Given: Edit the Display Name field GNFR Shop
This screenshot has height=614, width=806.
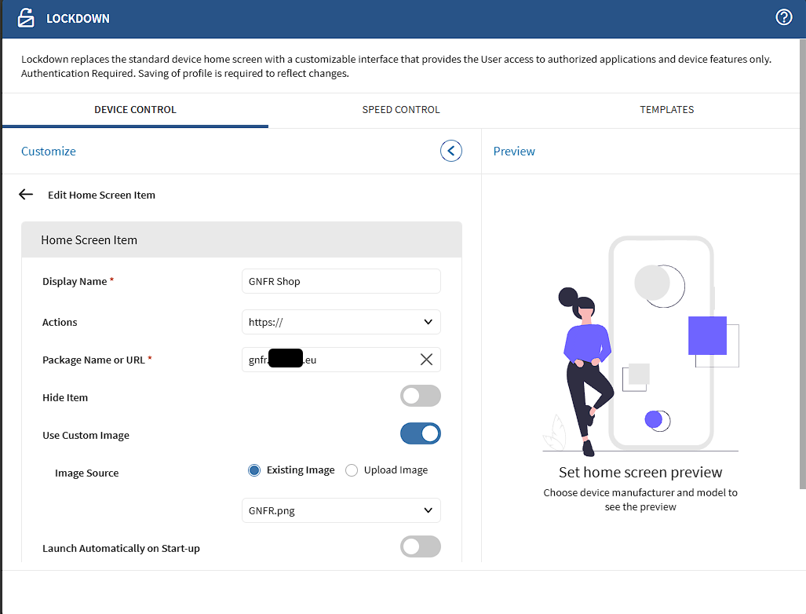Looking at the screenshot, I should click(x=341, y=281).
